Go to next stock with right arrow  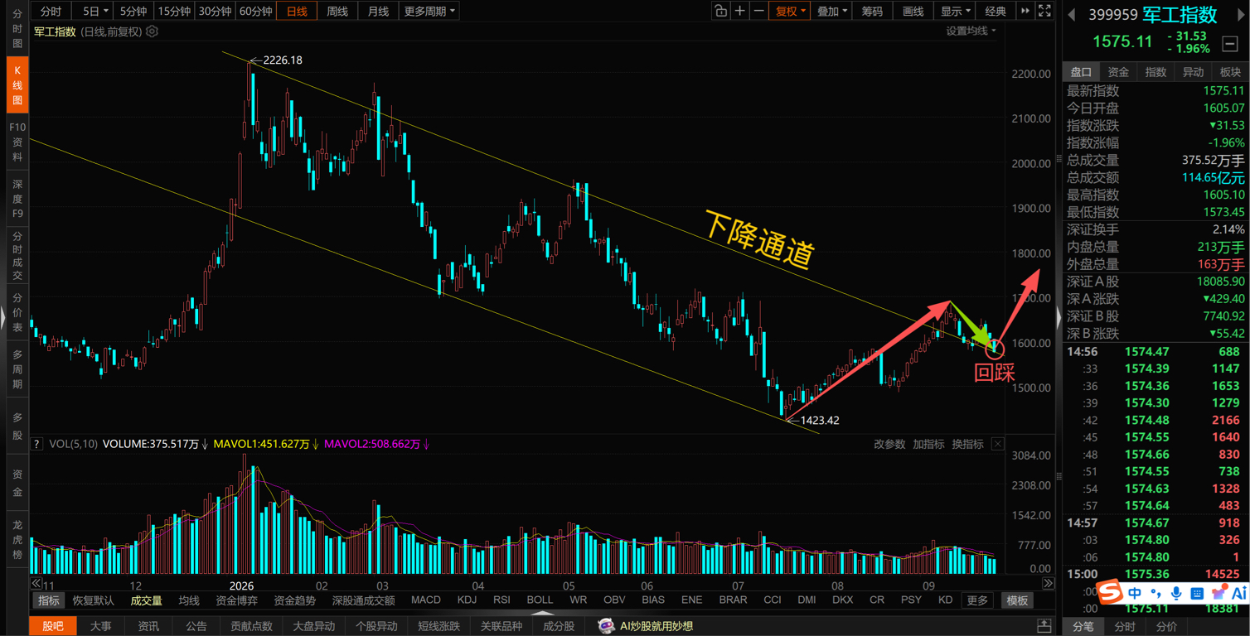point(1241,15)
